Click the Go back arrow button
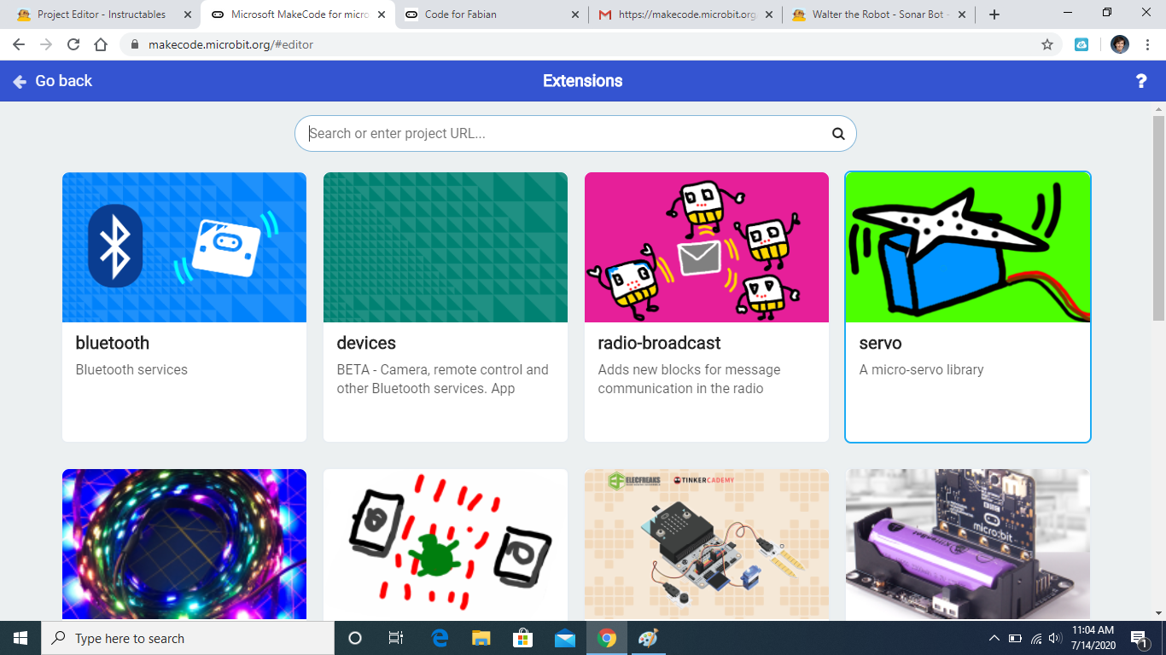1166x655 pixels. (x=52, y=81)
